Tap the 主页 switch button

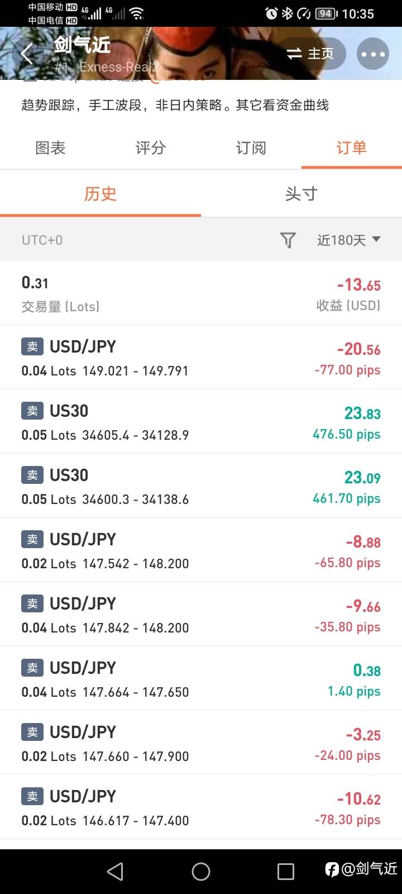[x=310, y=54]
